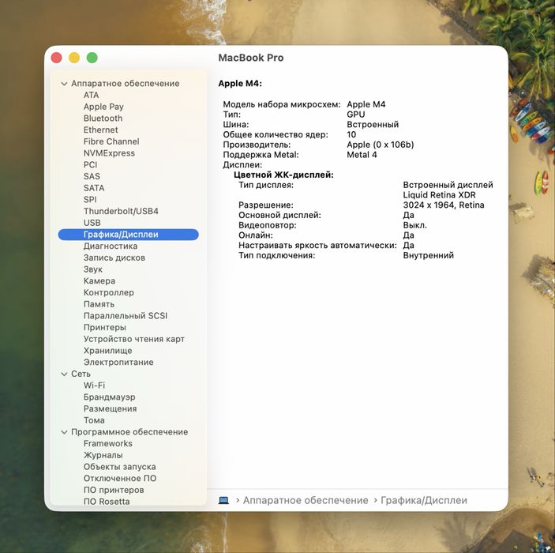The image size is (555, 553).
Task: Zoom the window with green button
Action: pos(92,58)
